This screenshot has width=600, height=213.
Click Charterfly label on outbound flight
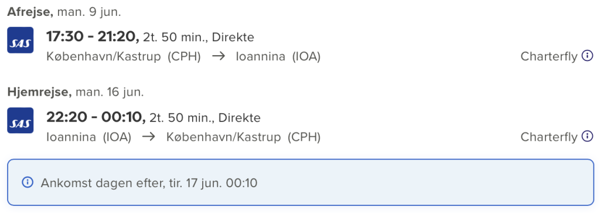(x=548, y=57)
